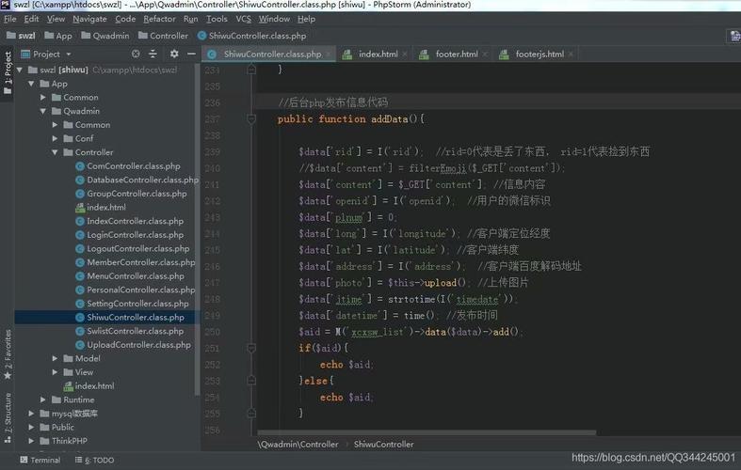Click the swzl breadcrumb folder icon
This screenshot has height=470, width=741.
(x=11, y=36)
